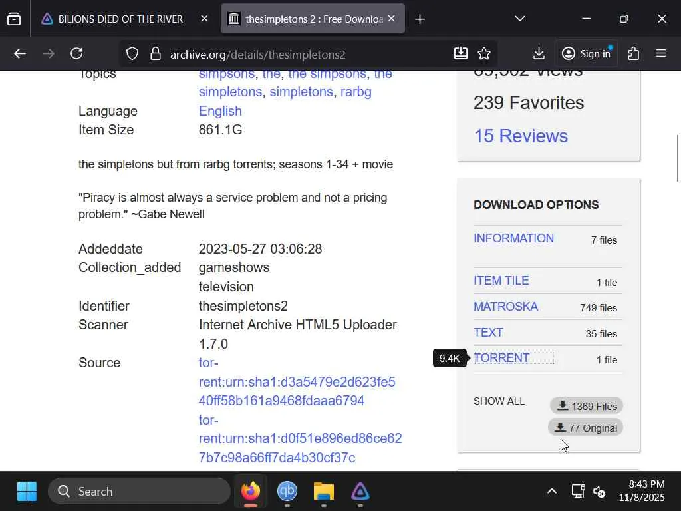The width and height of the screenshot is (681, 511).
Task: Open clock and date 8:43 PM
Action: pyautogui.click(x=642, y=491)
